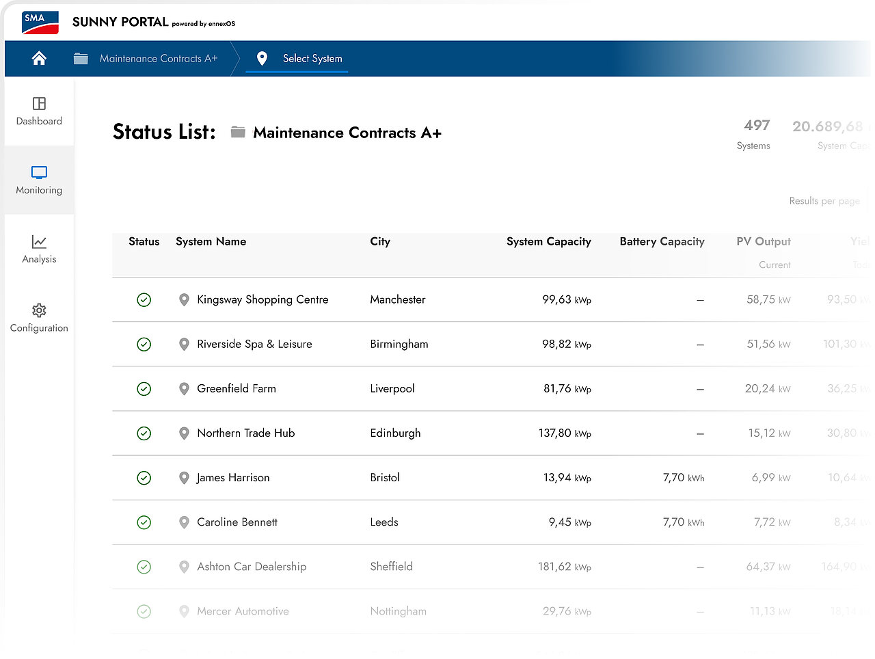Click status check icon for Northern Trade Hub
Image resolution: width=875 pixels, height=659 pixels.
[x=144, y=433]
